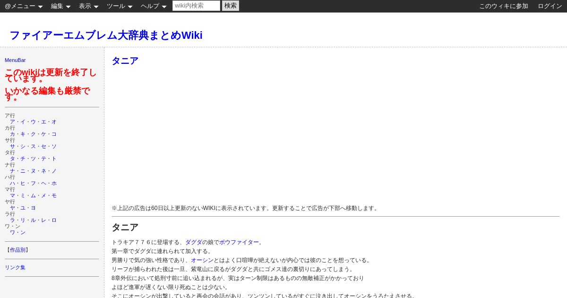Viewport: 567px width, 298px height.
Task: Click the red このwikiは更新を終了しています notice
Action: 51,76
